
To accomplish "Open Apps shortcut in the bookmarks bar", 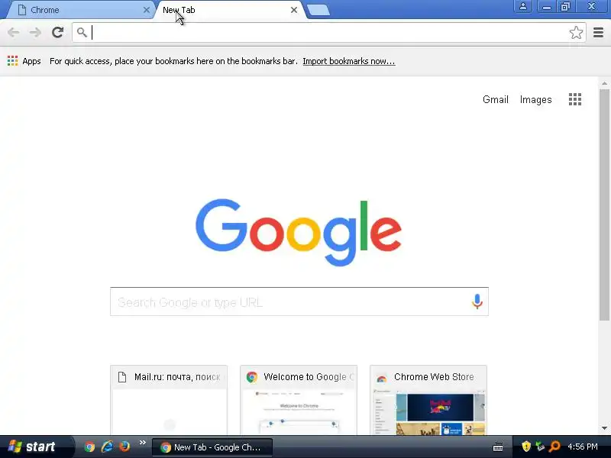I will click(x=24, y=61).
